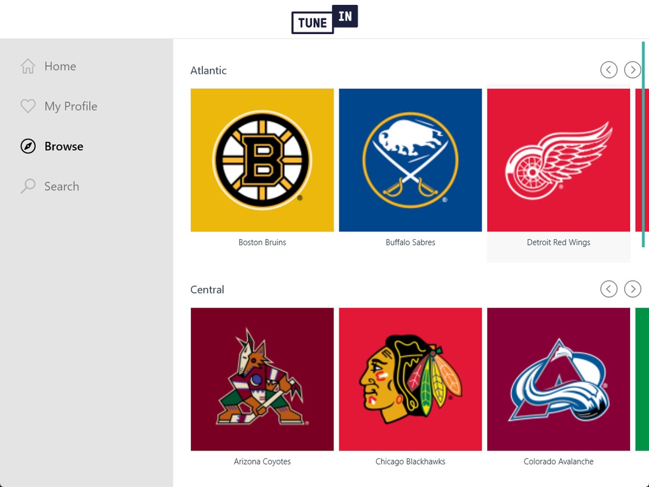Click the My Profile heart icon
Image resolution: width=649 pixels, height=487 pixels.
(28, 106)
